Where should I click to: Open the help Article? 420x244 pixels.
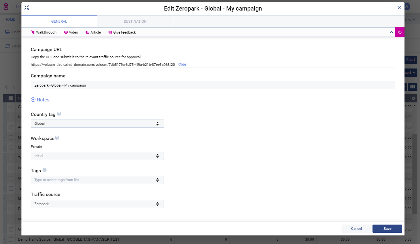pos(93,32)
